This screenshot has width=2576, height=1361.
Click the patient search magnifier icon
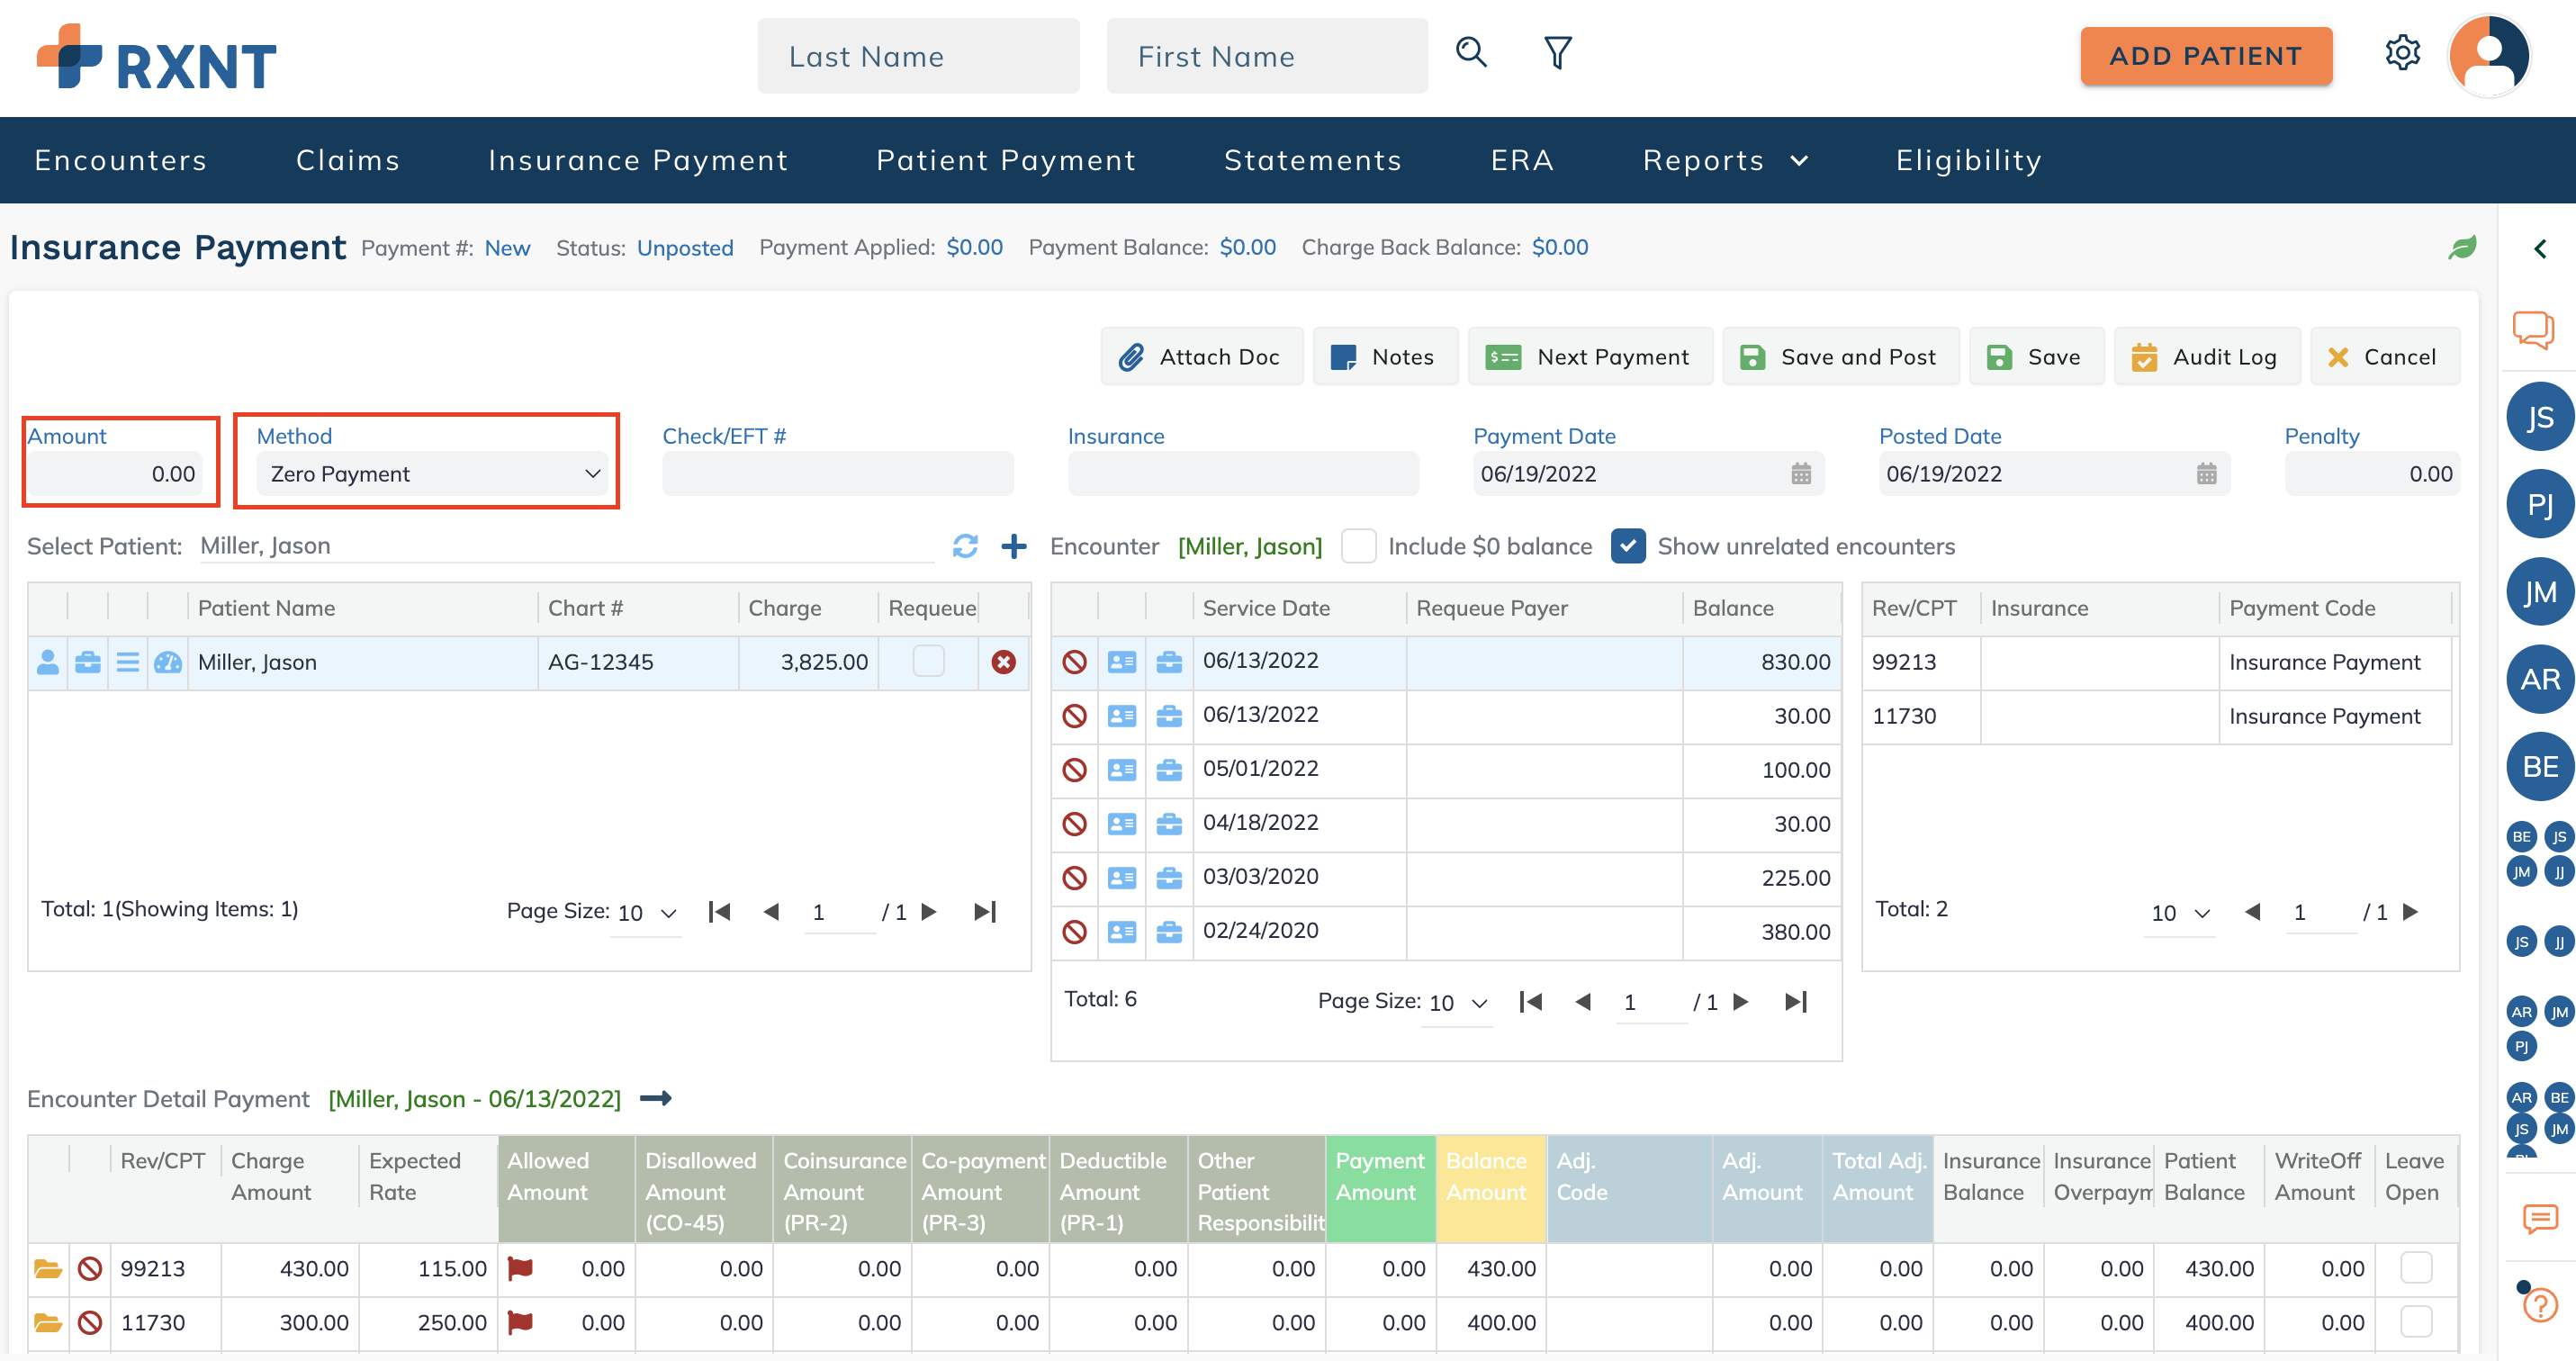click(1471, 52)
